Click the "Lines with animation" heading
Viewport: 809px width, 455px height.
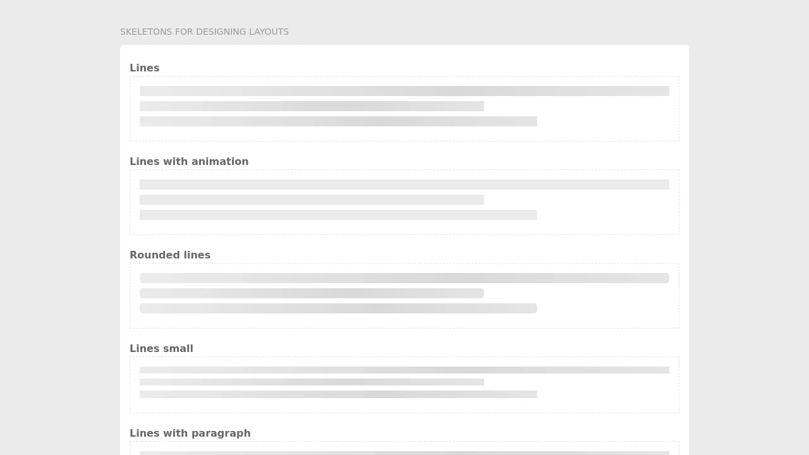[189, 161]
